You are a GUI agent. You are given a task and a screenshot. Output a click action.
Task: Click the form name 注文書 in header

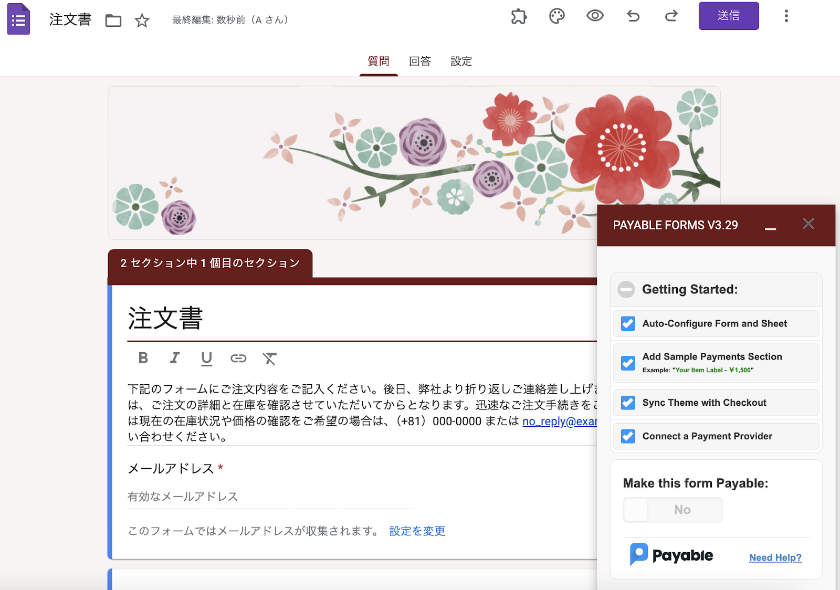tap(70, 20)
